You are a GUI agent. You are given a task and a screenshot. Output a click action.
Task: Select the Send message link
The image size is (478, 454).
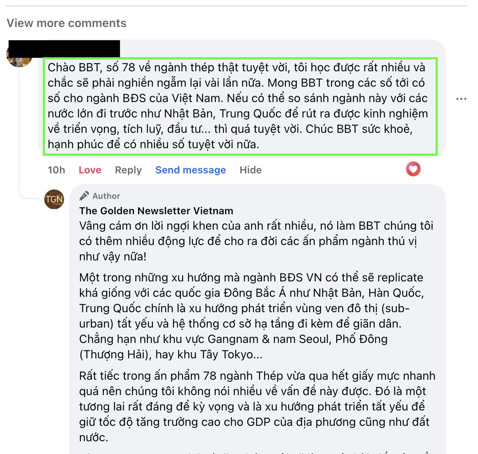point(191,170)
